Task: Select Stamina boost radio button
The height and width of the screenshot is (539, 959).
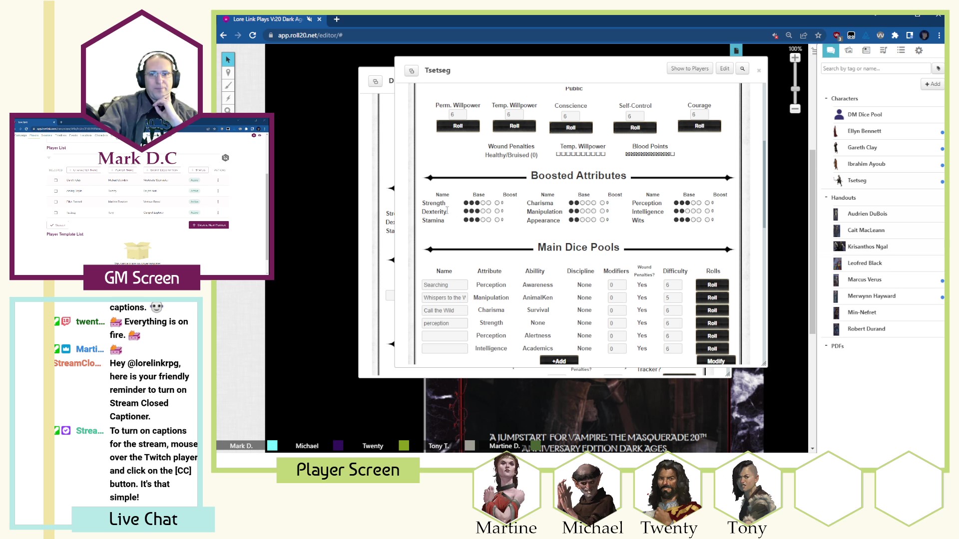Action: (497, 220)
